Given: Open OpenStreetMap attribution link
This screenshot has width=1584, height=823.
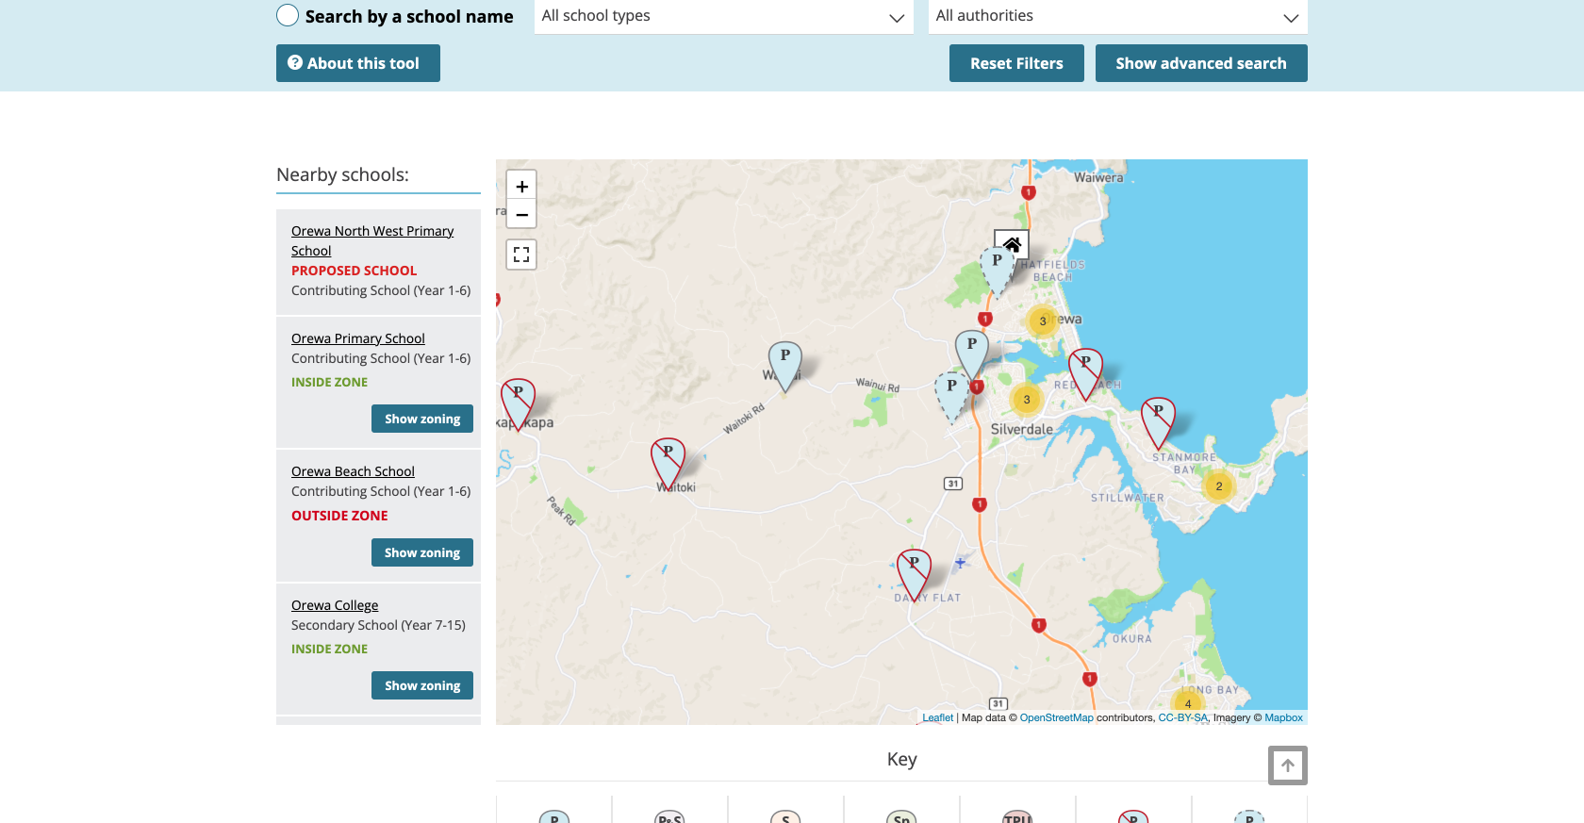Looking at the screenshot, I should (x=1056, y=717).
